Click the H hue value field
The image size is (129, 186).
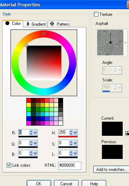click(x=64, y=132)
